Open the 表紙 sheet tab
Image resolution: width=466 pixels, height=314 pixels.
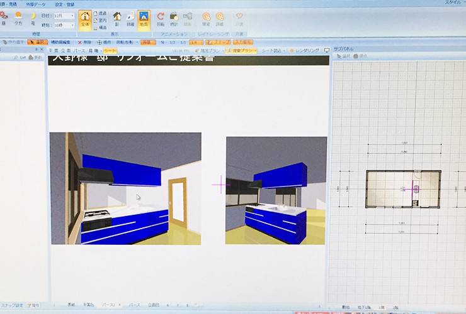(x=71, y=305)
